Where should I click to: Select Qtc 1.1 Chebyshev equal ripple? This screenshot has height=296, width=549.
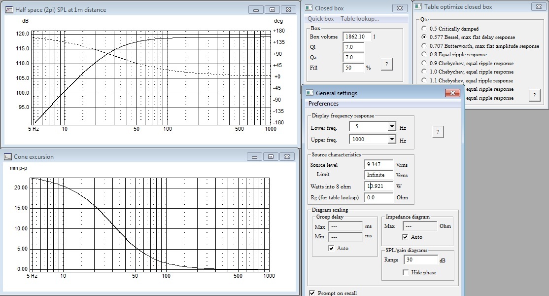tap(424, 80)
